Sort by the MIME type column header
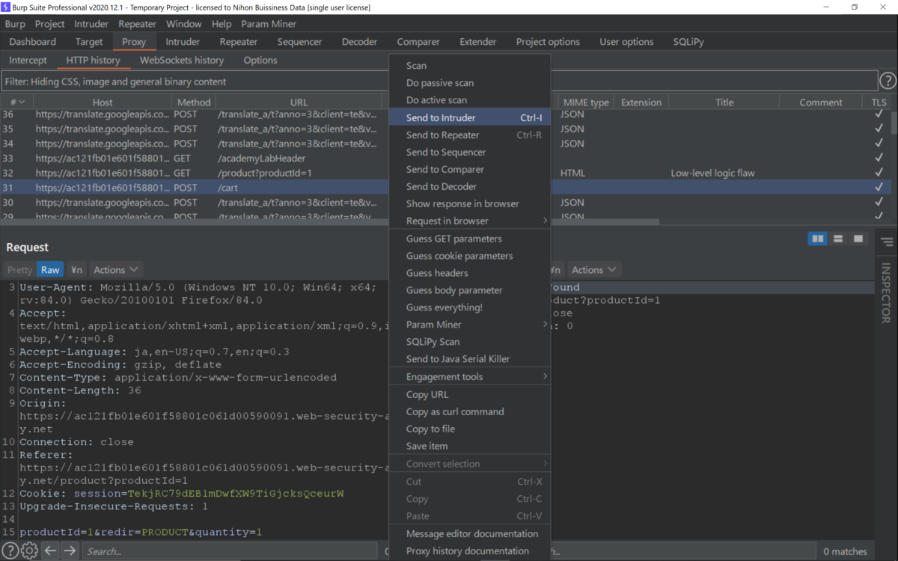This screenshot has height=561, width=898. 586,102
